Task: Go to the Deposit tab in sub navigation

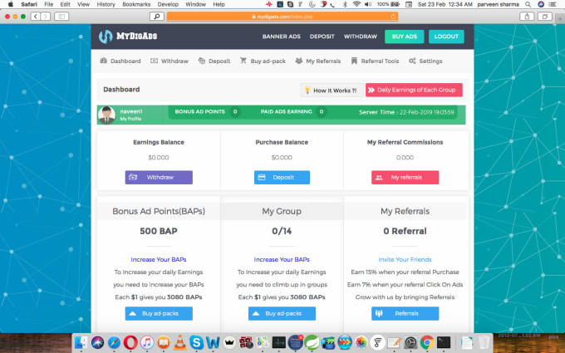Action: [214, 61]
